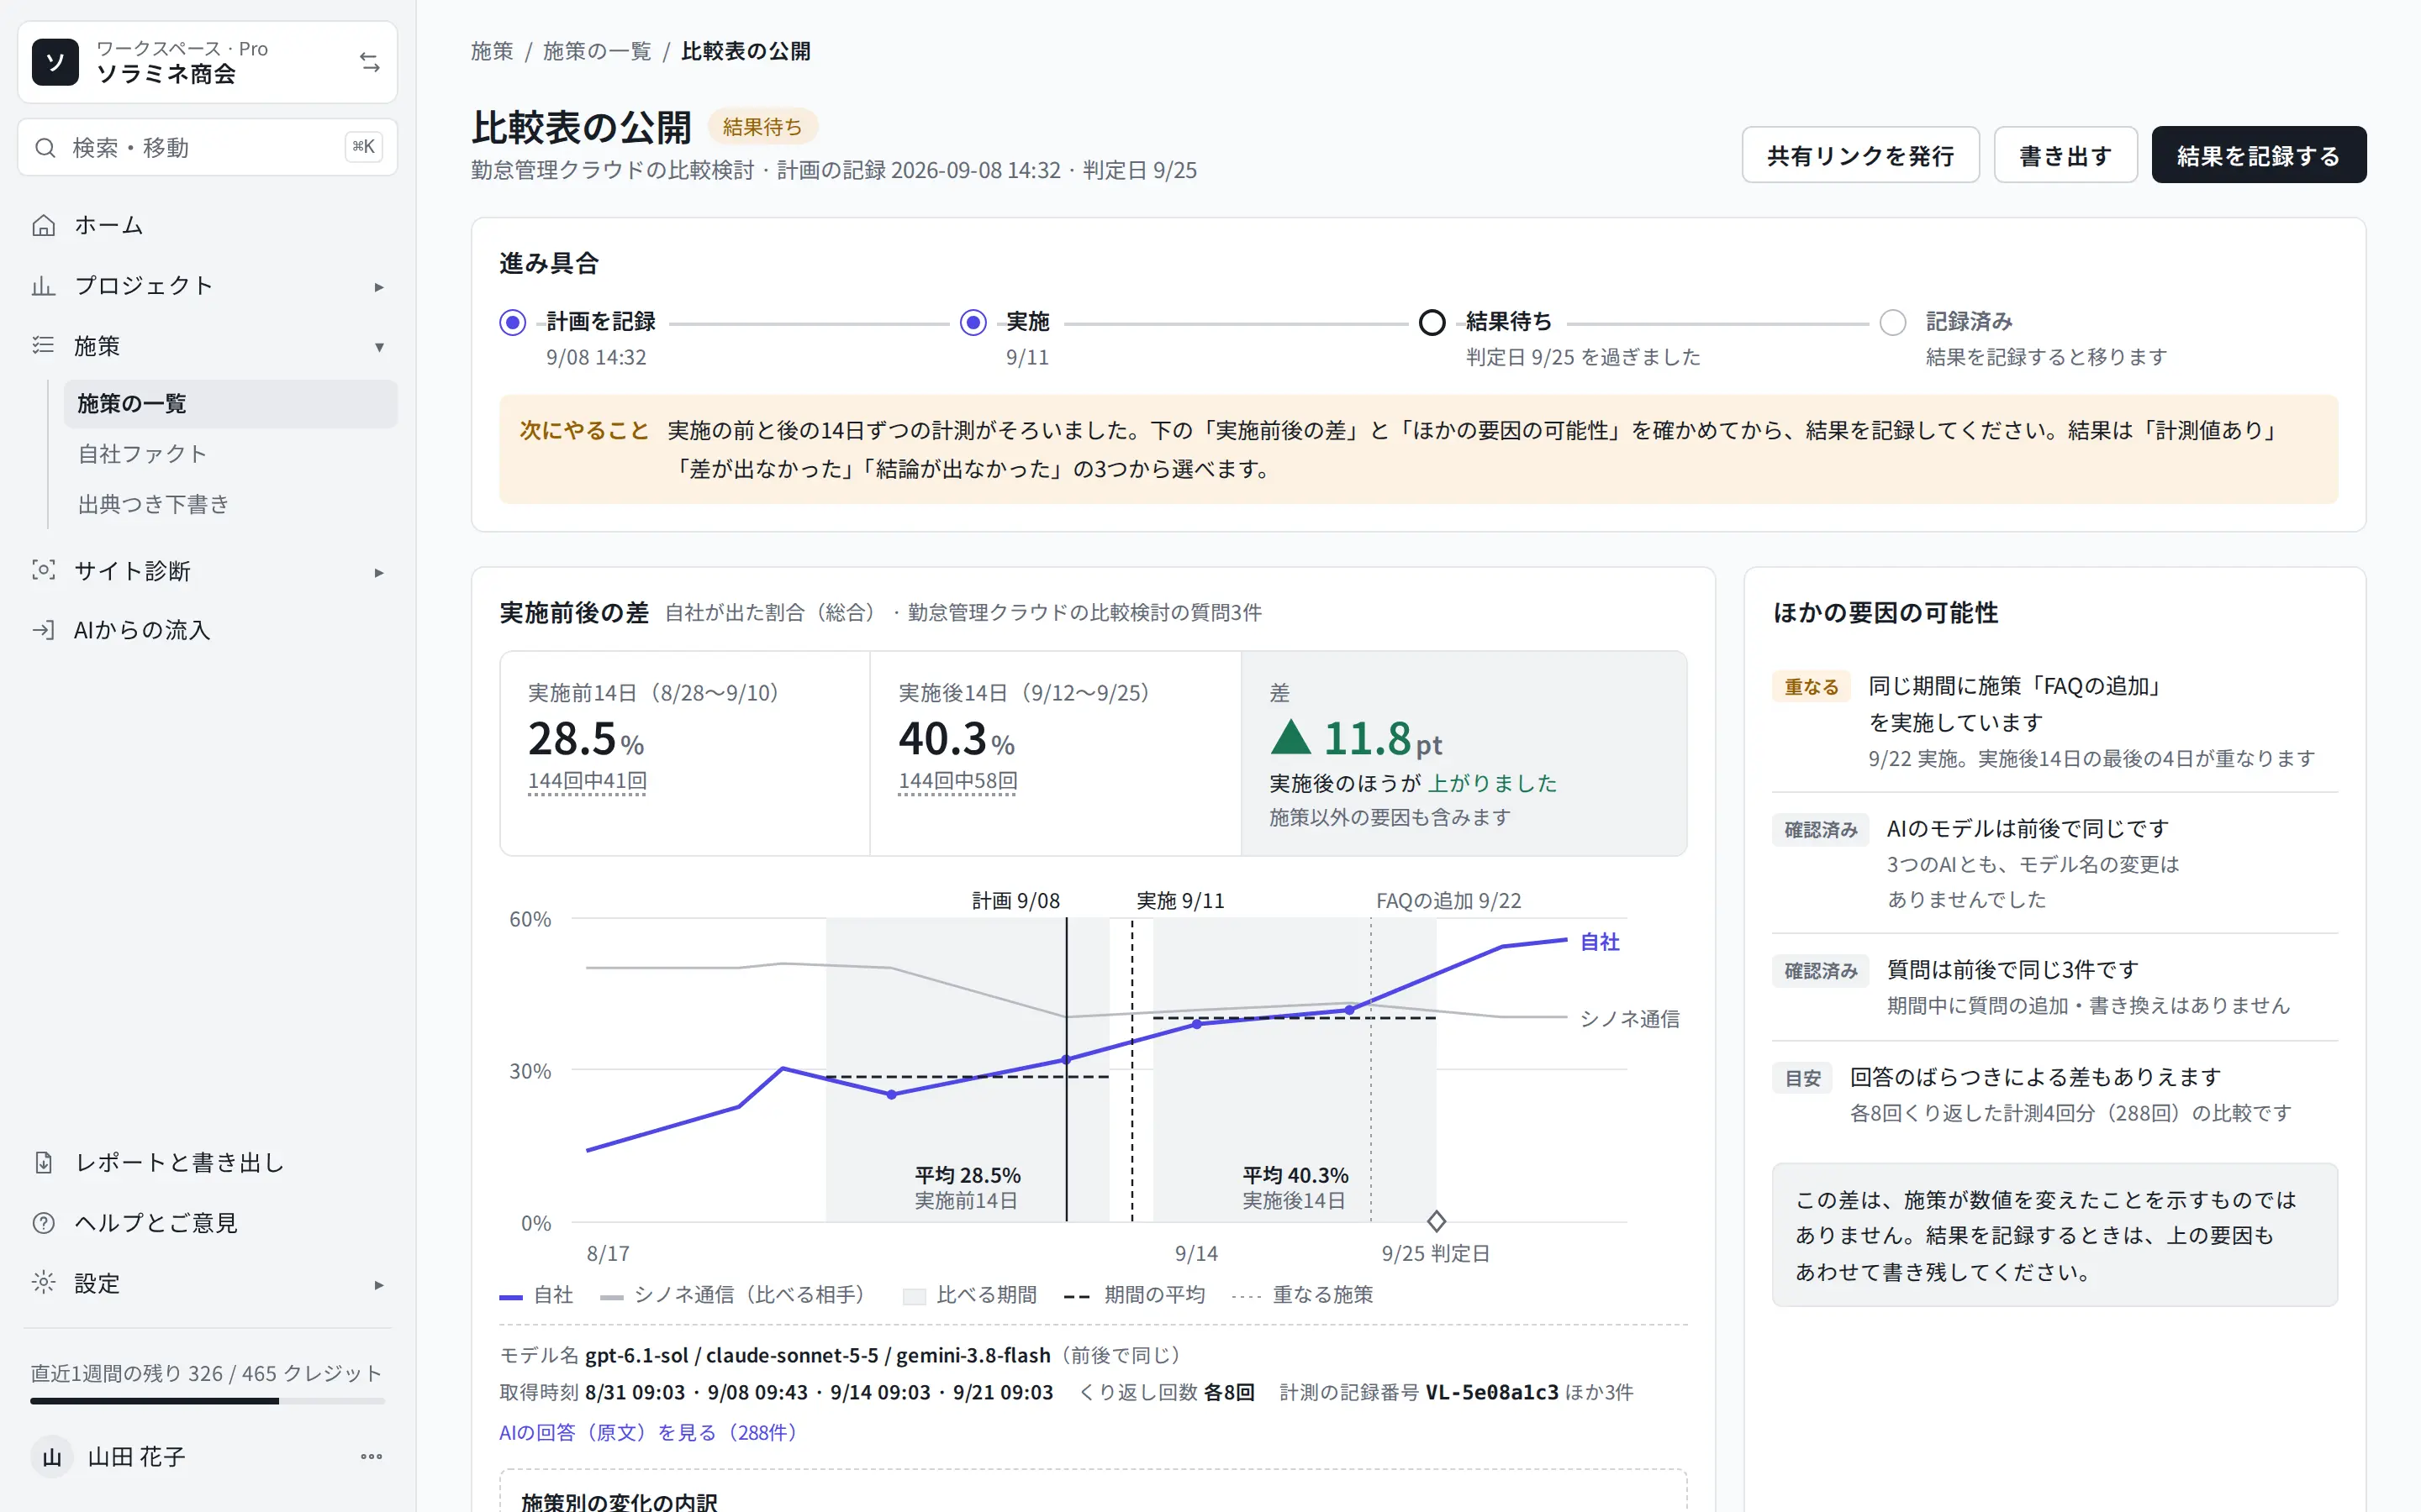Screen dimensions: 2421x1512
Task: Click the 自社 legend color swatch
Action: [510, 1297]
